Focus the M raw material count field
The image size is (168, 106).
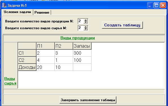[x=81, y=28]
